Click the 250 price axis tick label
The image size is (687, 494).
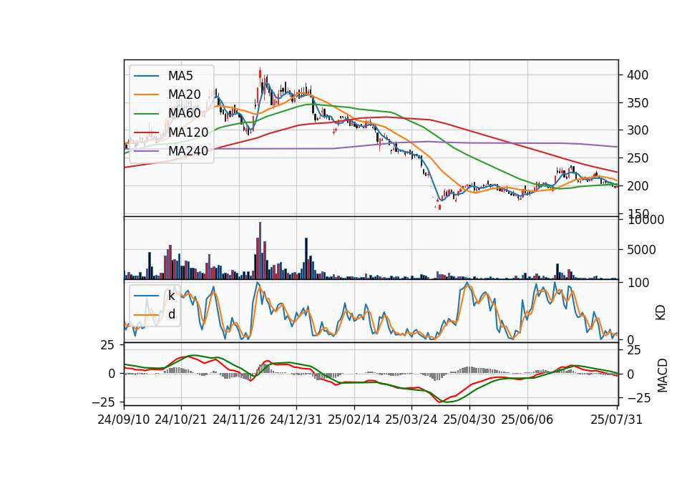[638, 158]
